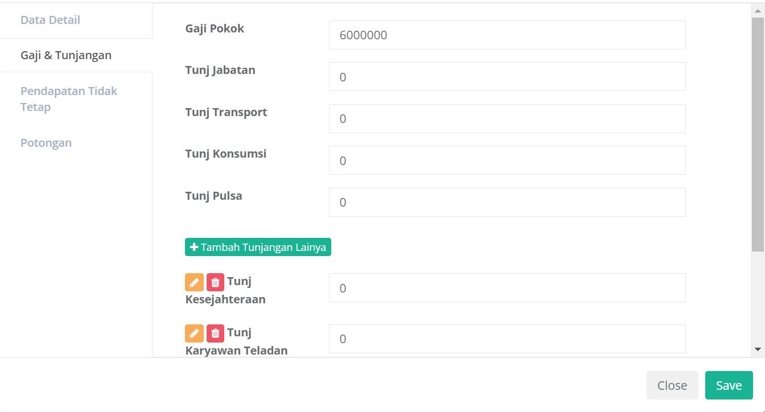Screen dimensions: 765x412
Task: Click edit pencil for Tunj Kesejahteraan
Action: pos(194,282)
